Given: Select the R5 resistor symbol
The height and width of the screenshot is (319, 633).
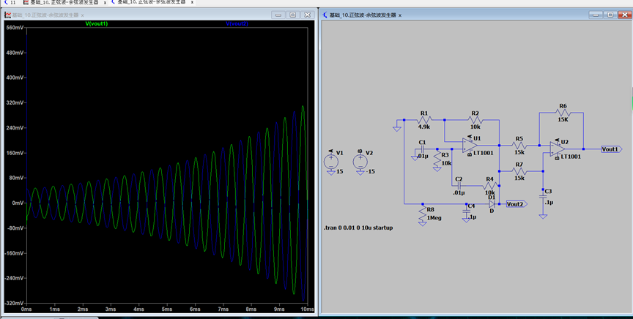Looking at the screenshot, I should (519, 145).
